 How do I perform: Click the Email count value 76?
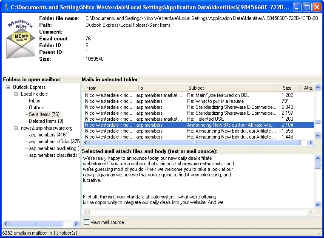(88, 39)
